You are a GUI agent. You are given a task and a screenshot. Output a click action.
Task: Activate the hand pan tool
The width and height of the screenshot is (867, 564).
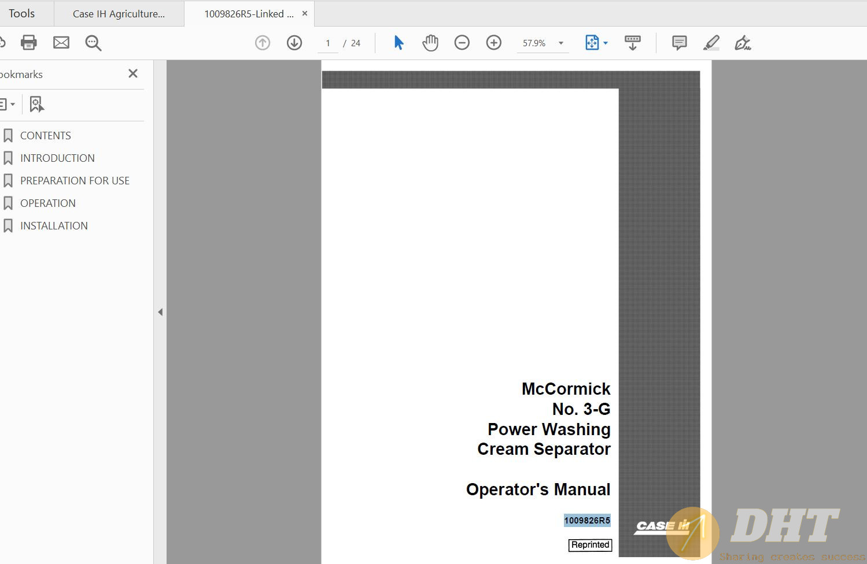[430, 43]
